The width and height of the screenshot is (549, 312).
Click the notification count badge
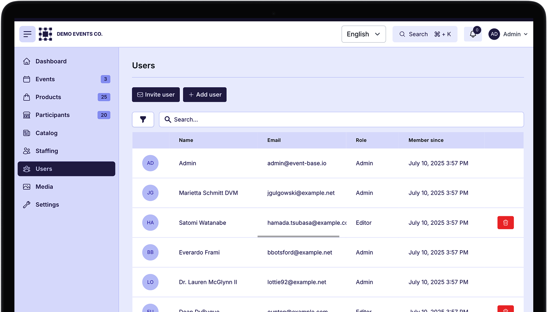pyautogui.click(x=477, y=30)
